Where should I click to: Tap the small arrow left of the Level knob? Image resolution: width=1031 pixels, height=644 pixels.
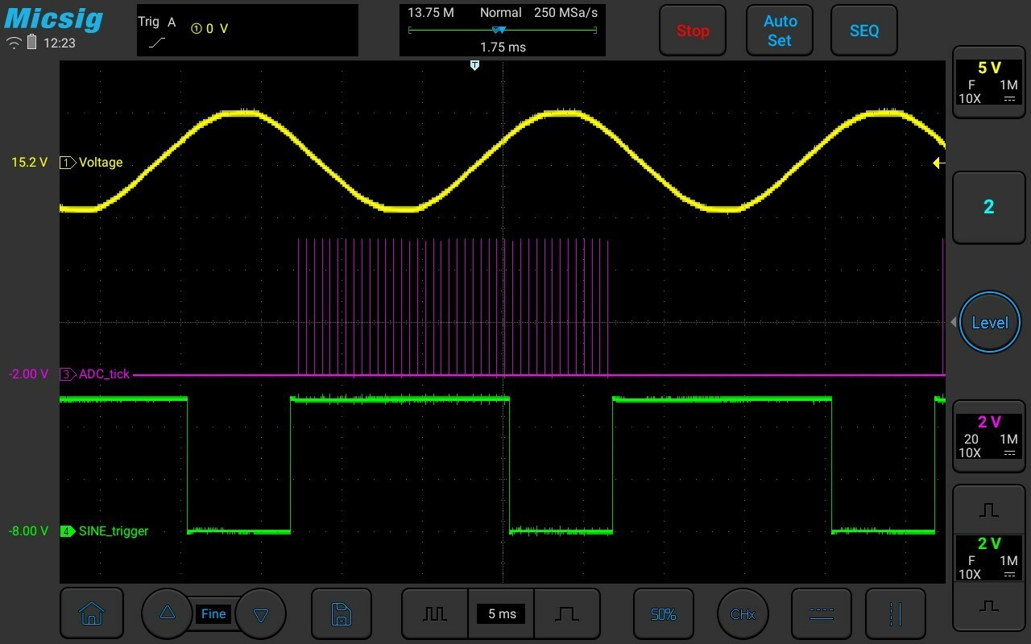pyautogui.click(x=954, y=323)
